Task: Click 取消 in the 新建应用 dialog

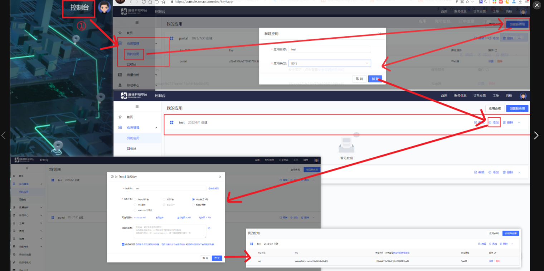Action: tap(359, 79)
